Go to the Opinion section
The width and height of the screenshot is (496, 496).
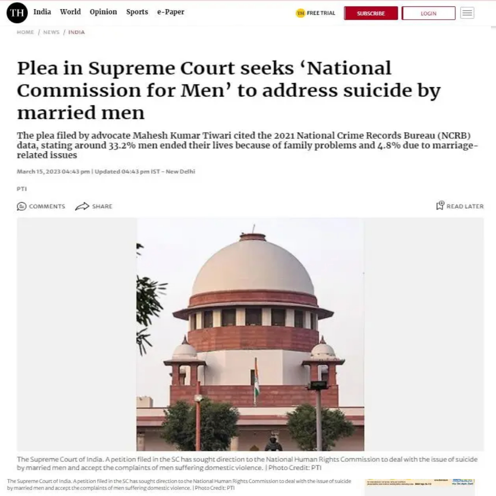click(x=103, y=11)
